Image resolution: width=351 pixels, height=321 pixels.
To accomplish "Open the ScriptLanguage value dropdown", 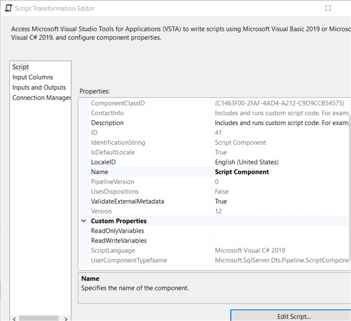I will (281, 251).
